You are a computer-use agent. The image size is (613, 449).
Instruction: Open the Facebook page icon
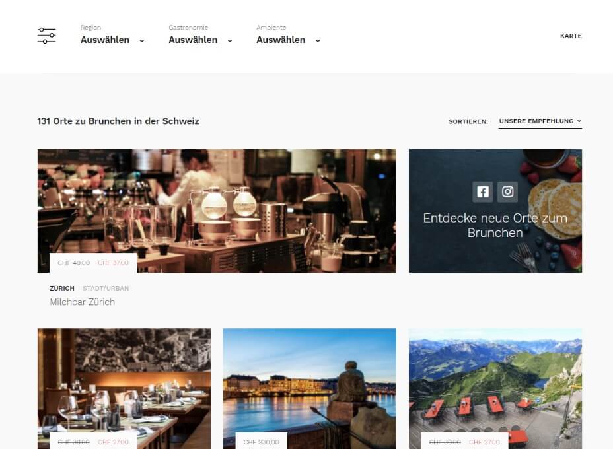tap(482, 192)
